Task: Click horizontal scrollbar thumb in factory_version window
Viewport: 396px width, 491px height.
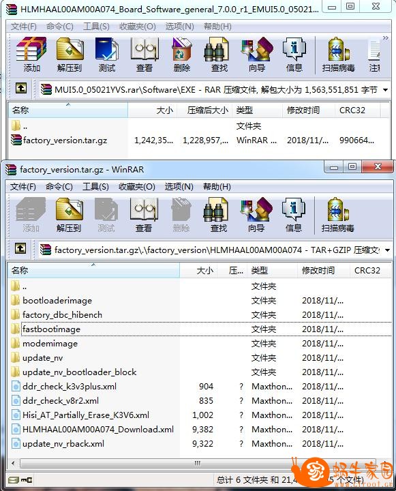Action: click(197, 463)
